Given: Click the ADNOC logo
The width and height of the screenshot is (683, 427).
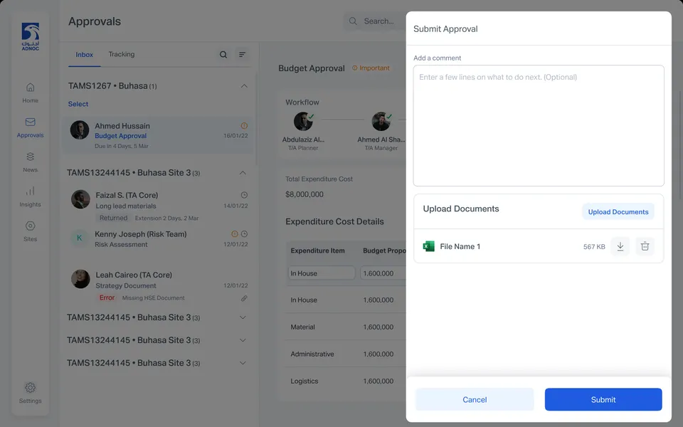Looking at the screenshot, I should pos(31,36).
